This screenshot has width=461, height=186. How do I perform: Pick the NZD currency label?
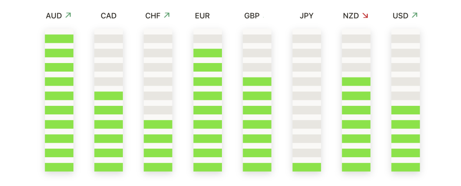pyautogui.click(x=351, y=16)
